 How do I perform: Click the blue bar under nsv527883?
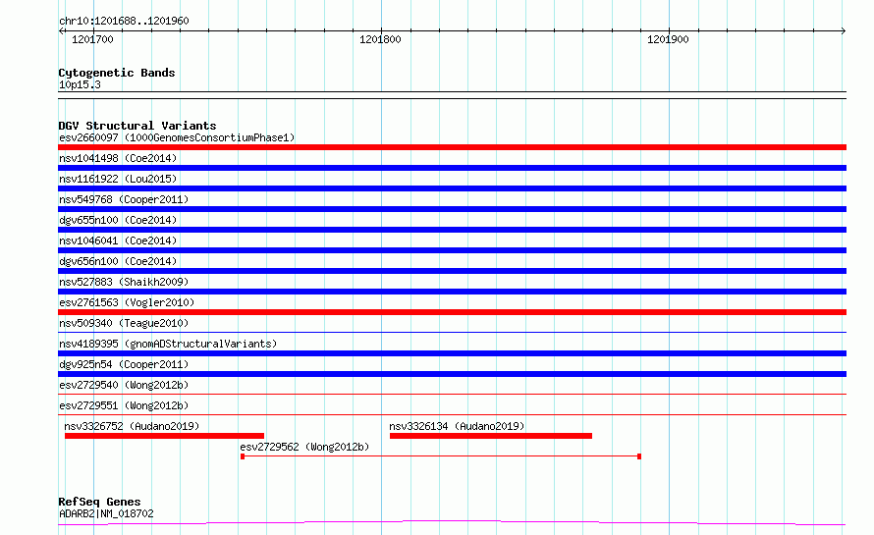click(x=452, y=292)
